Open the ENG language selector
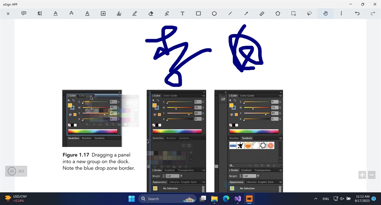Image resolution: width=381 pixels, height=205 pixels. coord(325,198)
